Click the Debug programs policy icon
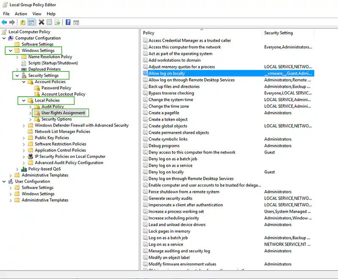Screen dimensions: 338x279 pos(145,146)
